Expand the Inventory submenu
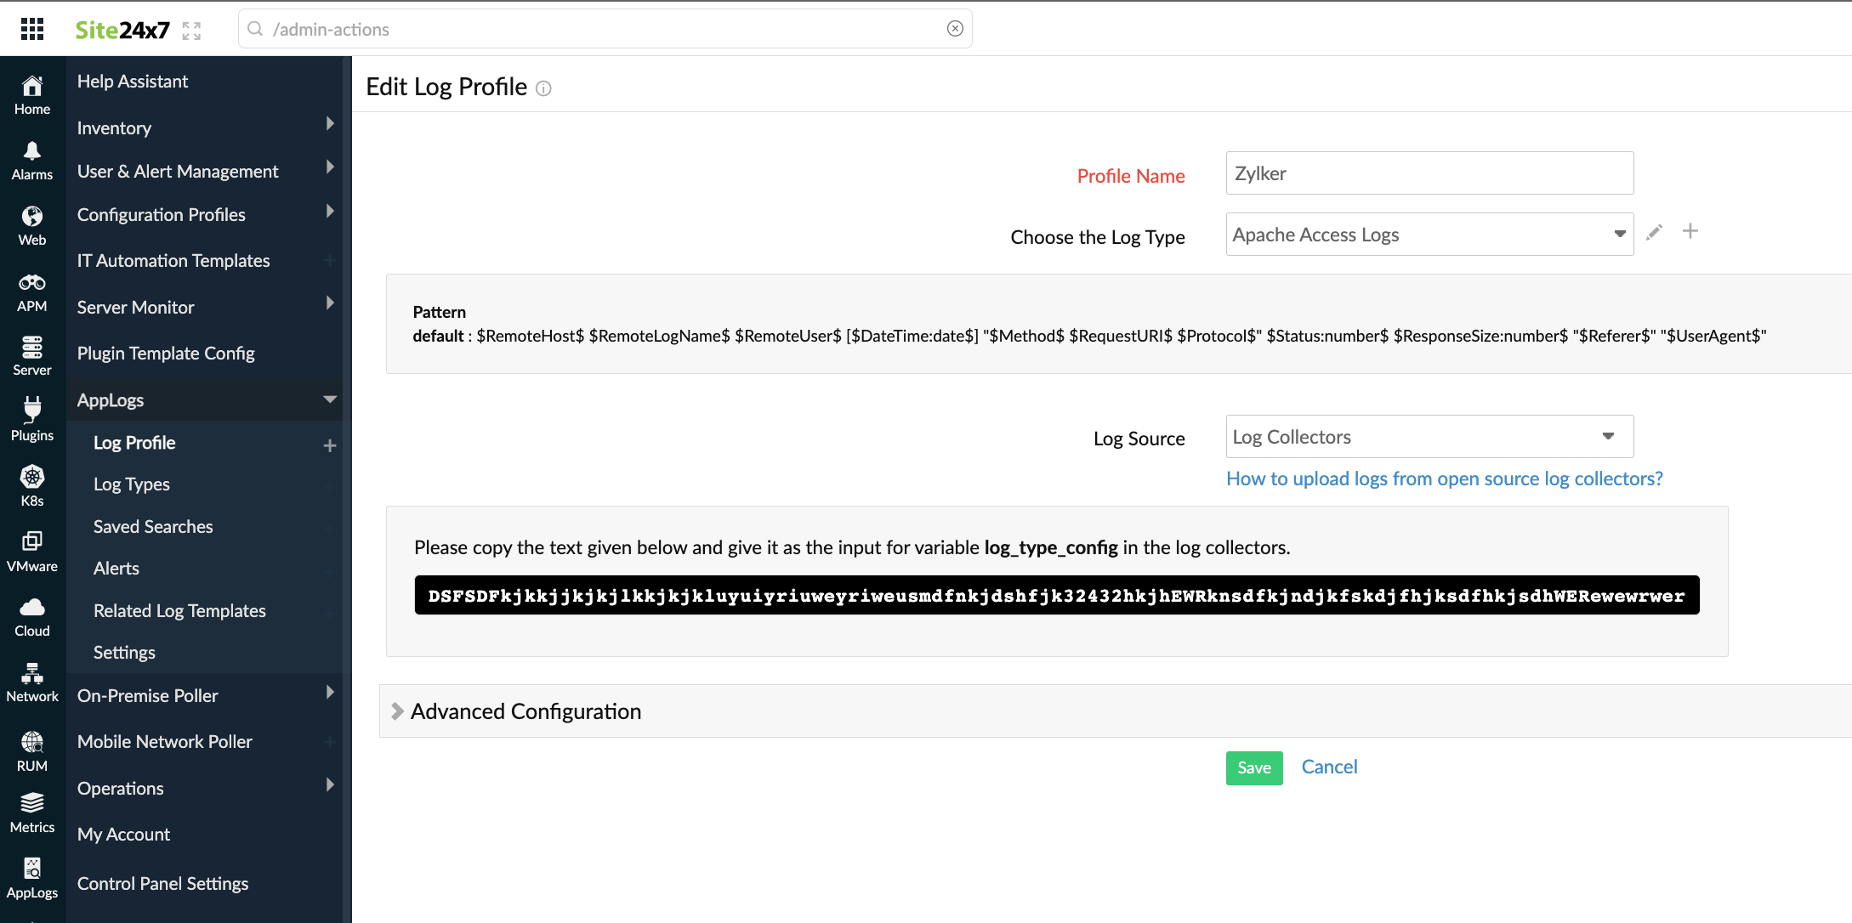 [330, 124]
